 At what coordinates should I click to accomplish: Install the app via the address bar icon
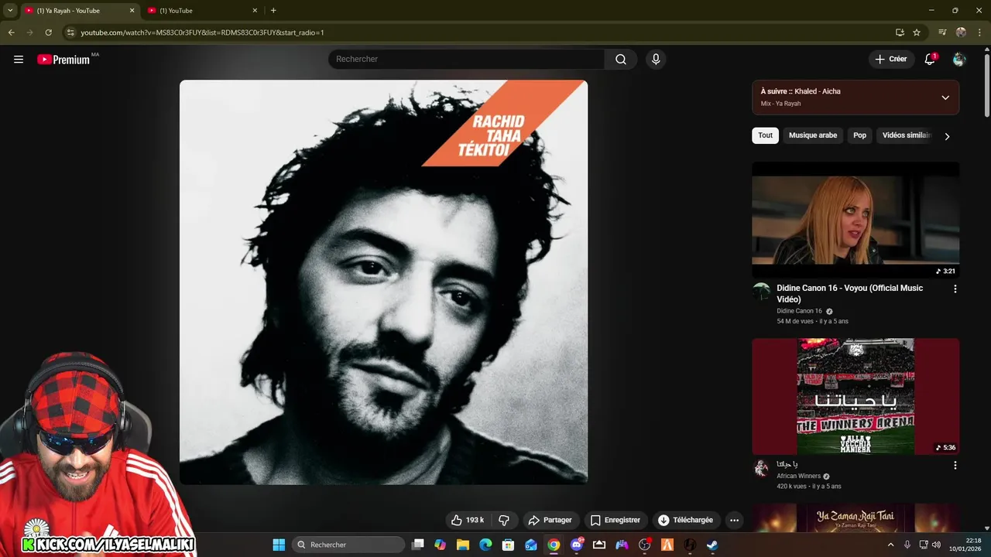coord(900,32)
